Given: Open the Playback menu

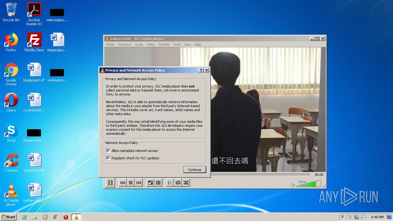Looking at the screenshot, I should pos(125,45).
